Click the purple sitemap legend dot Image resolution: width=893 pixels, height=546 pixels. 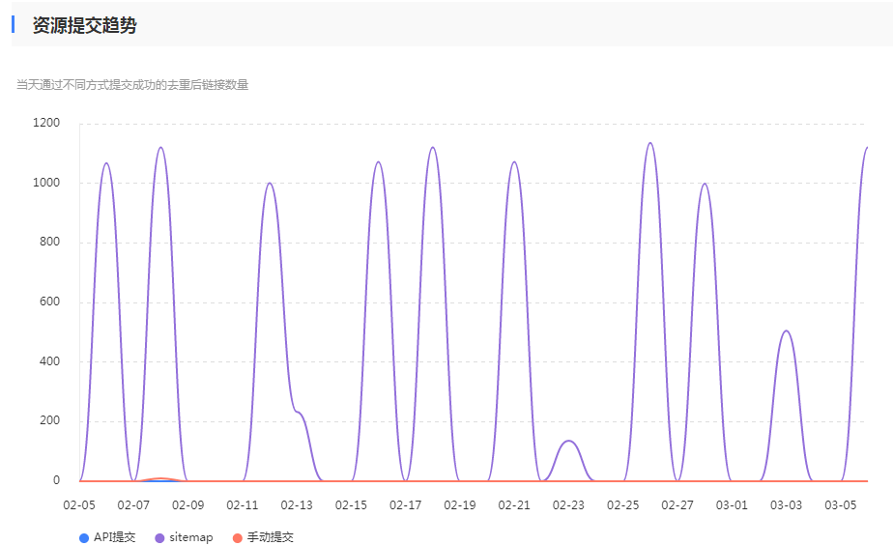click(159, 538)
